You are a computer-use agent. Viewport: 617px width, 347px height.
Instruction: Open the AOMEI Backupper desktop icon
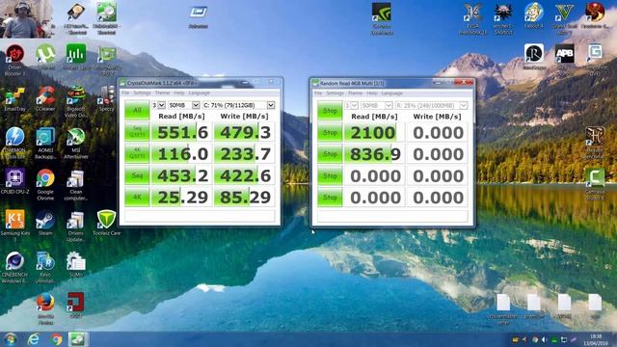pyautogui.click(x=45, y=143)
